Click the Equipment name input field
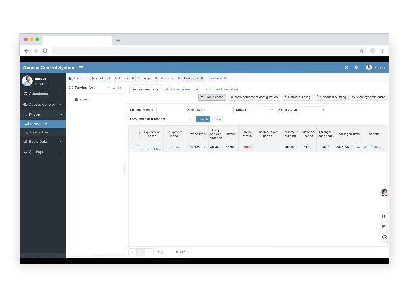The image size is (408, 306). pos(169,110)
